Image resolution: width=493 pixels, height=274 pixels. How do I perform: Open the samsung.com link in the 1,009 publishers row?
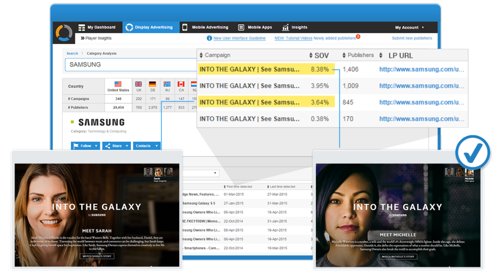pyautogui.click(x=422, y=86)
